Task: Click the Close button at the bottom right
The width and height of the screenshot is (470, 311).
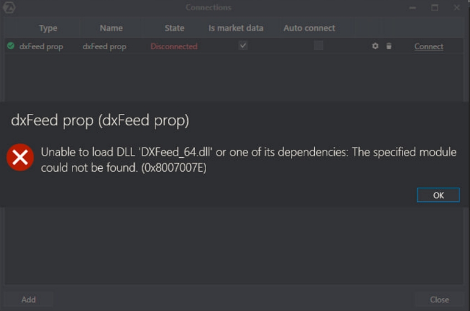Action: pyautogui.click(x=439, y=299)
